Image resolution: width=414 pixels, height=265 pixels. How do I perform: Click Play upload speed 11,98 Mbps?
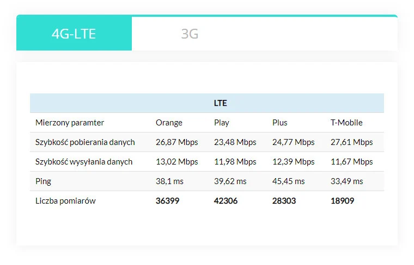point(235,162)
